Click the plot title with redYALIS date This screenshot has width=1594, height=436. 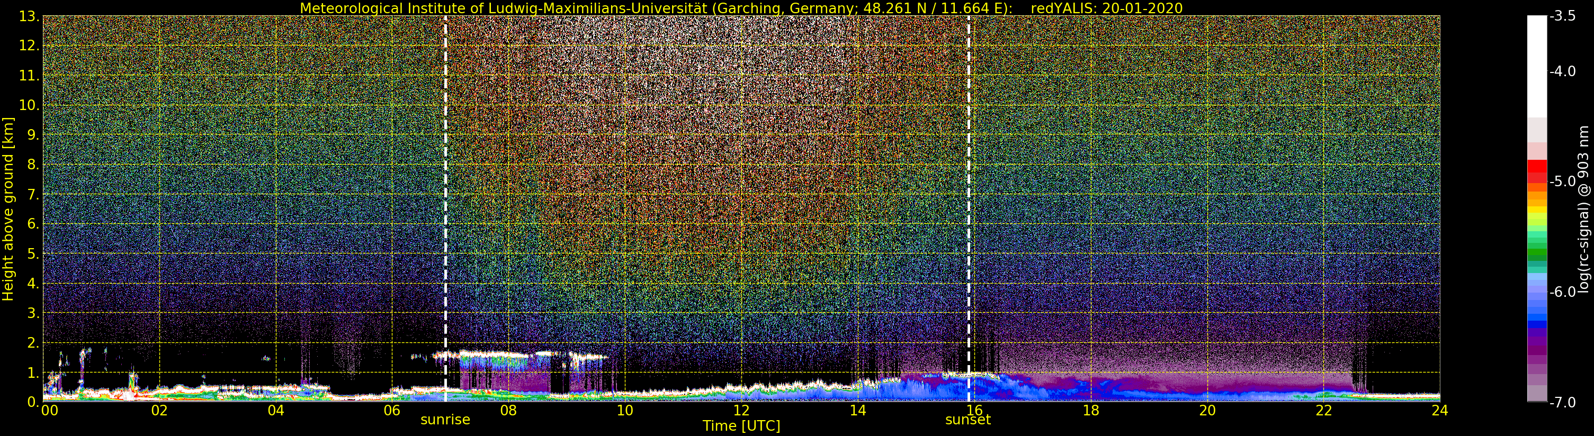point(741,8)
